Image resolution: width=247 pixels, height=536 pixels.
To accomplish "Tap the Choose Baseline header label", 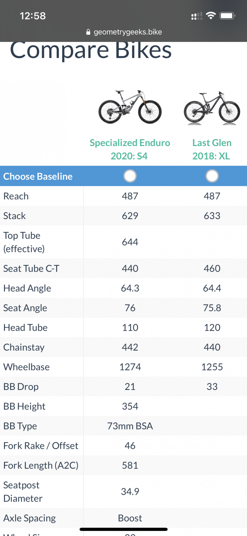I will 38,177.
